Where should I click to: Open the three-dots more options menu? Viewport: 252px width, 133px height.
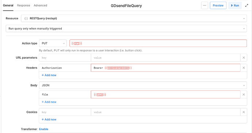(x=205, y=5)
